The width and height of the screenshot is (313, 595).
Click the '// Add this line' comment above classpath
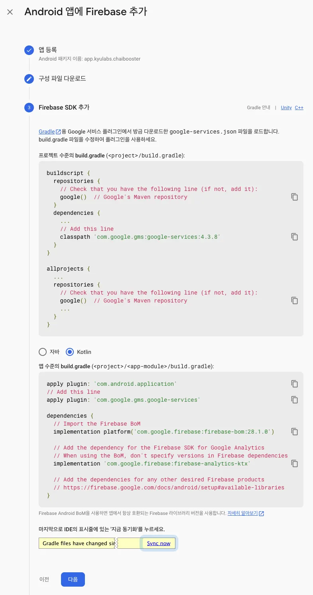tap(87, 229)
